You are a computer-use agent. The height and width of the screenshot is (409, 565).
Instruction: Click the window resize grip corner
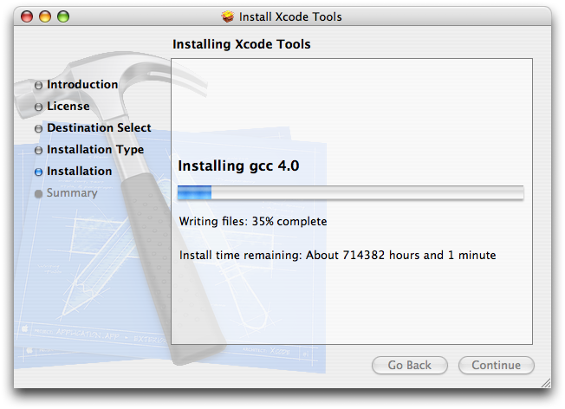point(544,381)
